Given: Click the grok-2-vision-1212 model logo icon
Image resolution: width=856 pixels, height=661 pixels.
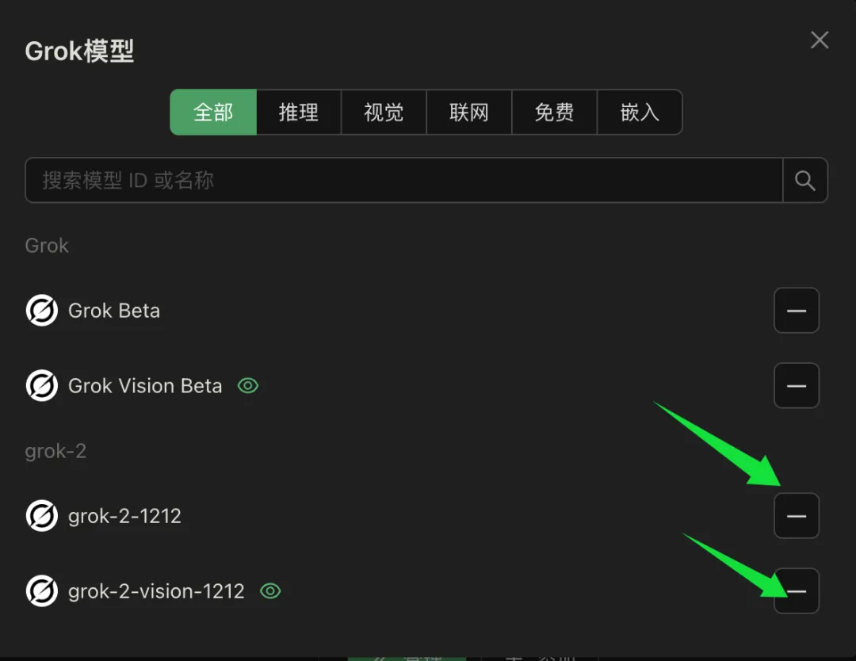Looking at the screenshot, I should [x=41, y=591].
